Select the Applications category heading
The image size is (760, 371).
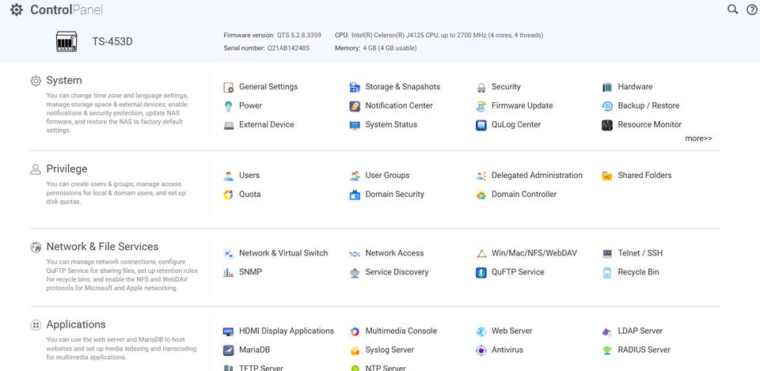76,324
